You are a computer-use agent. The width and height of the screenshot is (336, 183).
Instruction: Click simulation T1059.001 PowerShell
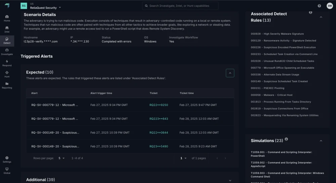coord(281,154)
